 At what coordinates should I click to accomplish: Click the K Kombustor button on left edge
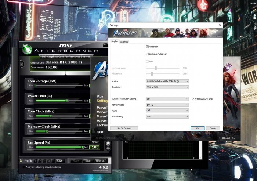22,64
